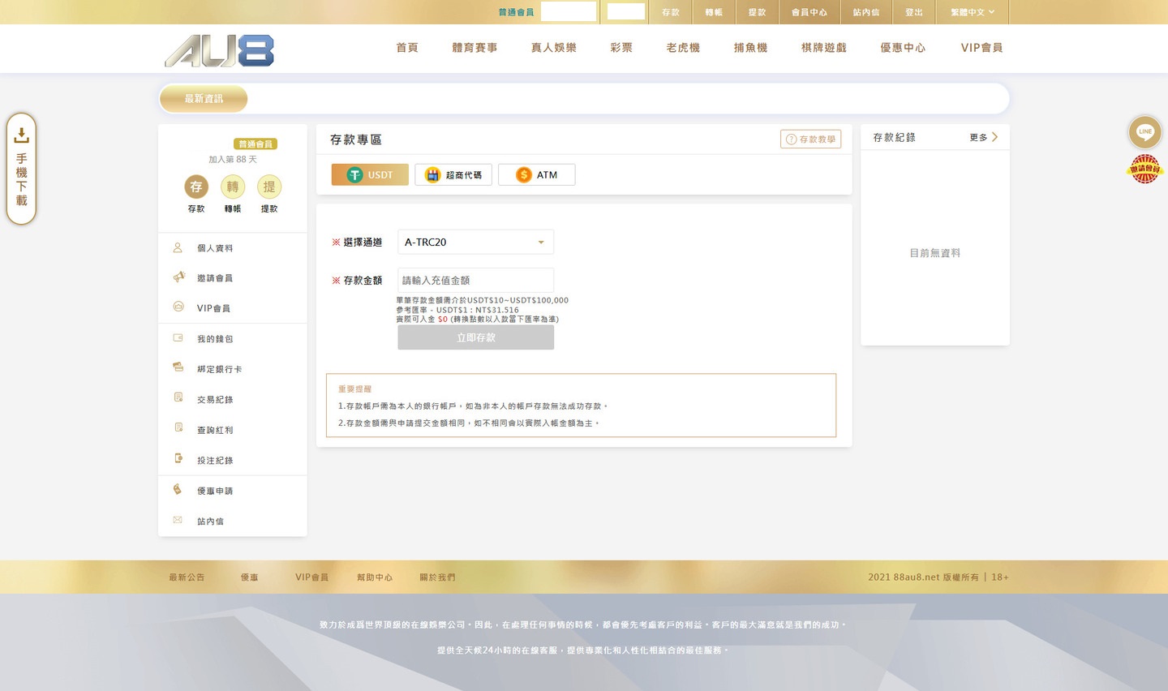1168x691 pixels.
Task: Click the round transfer 轉 icon
Action: point(233,187)
